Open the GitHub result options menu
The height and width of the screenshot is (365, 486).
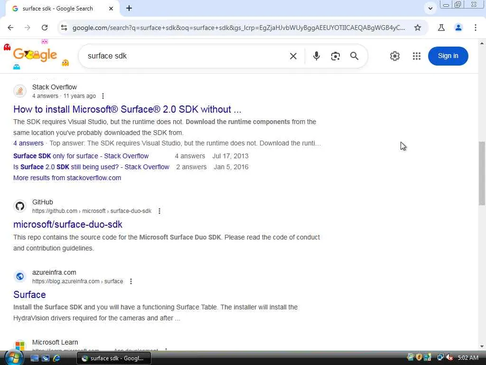click(x=159, y=211)
